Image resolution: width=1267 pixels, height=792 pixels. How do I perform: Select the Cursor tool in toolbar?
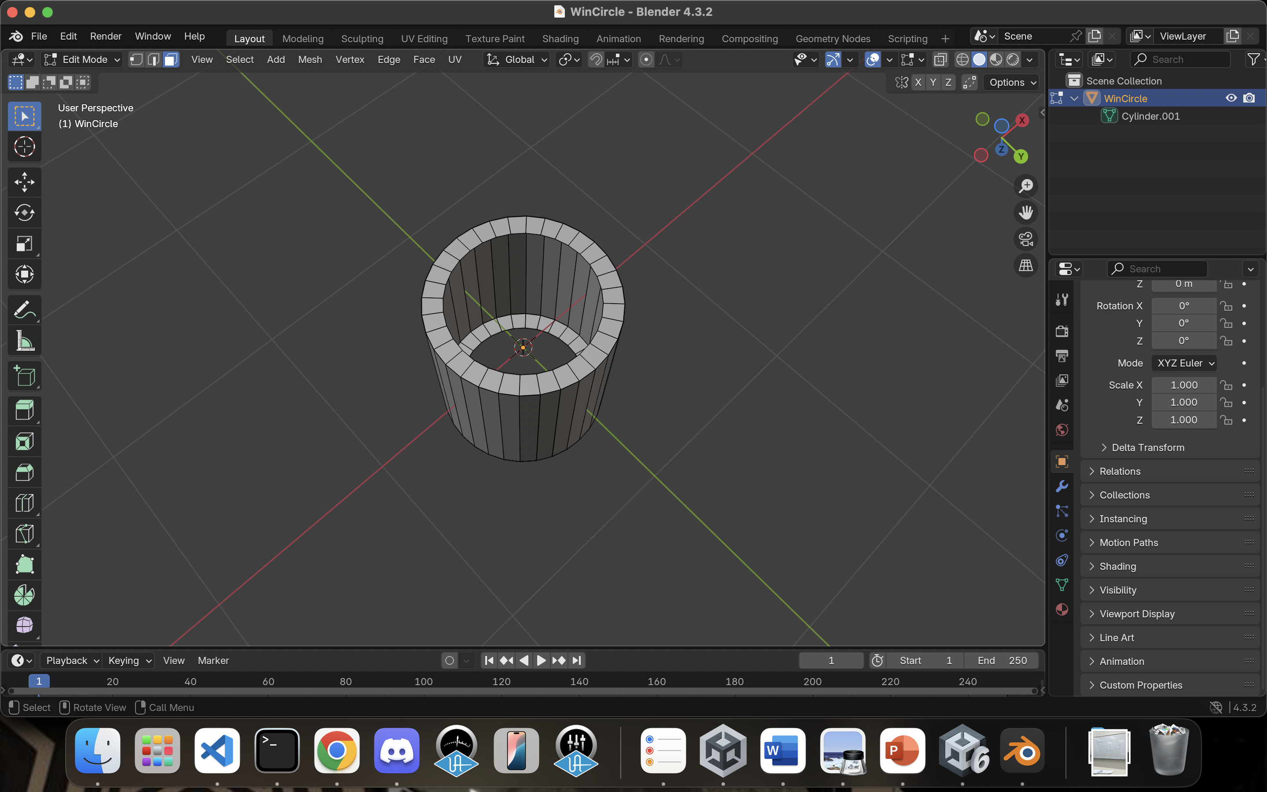coord(24,147)
